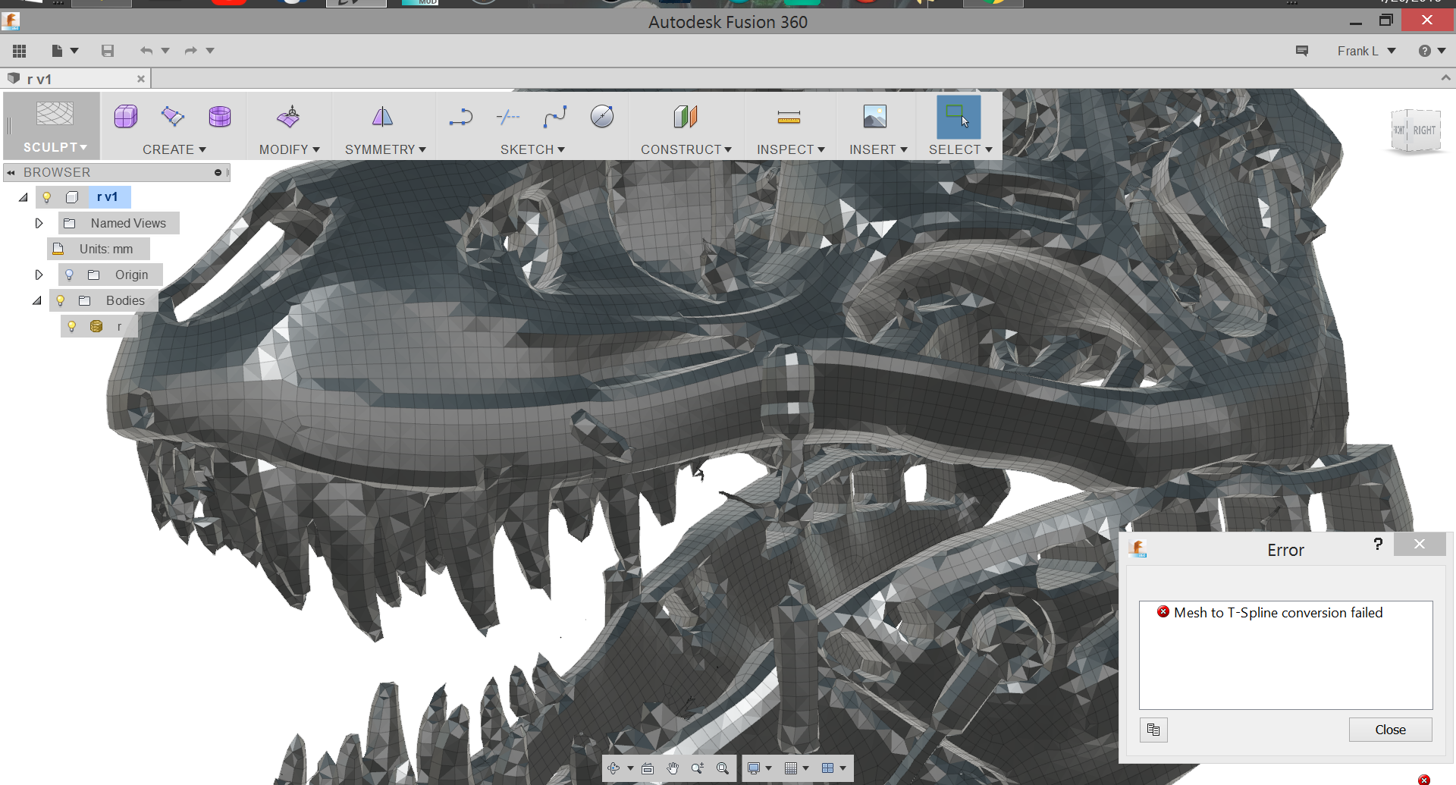Screen dimensions: 1456x785
Task: Open the data panel grid icon
Action: [20, 51]
